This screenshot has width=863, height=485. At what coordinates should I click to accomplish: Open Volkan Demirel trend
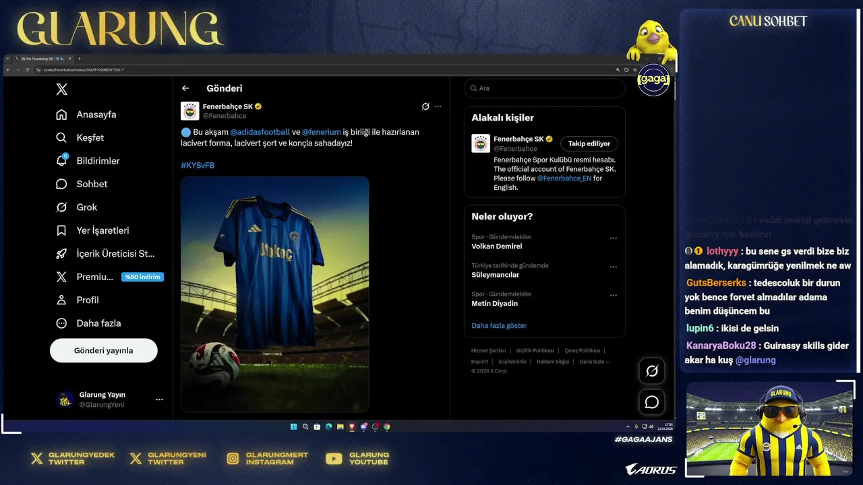point(497,247)
